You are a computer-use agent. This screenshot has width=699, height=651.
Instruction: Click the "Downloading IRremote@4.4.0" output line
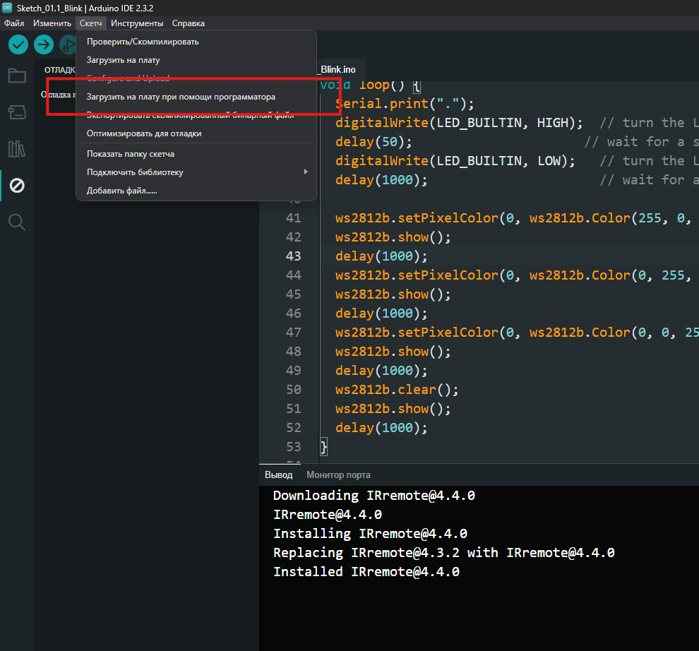tap(374, 496)
